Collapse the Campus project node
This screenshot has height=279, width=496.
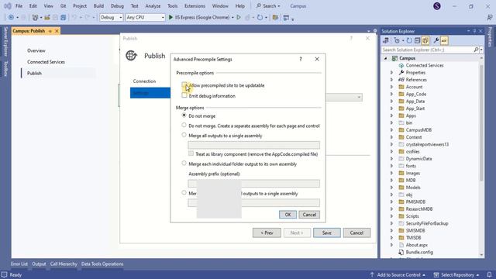[386, 58]
